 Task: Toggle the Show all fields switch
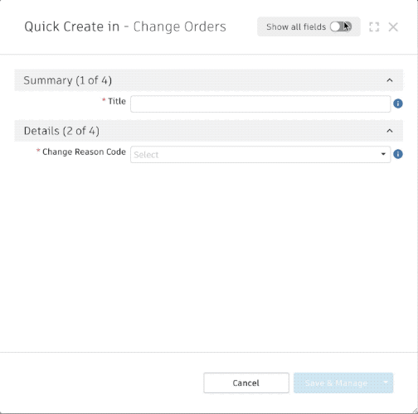tap(341, 26)
